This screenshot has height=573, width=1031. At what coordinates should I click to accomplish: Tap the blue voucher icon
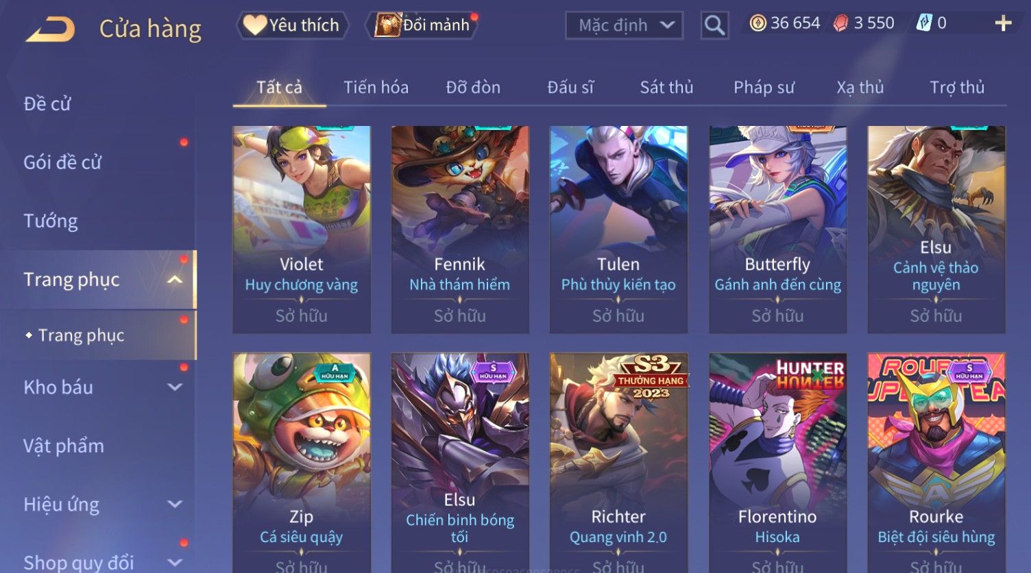(924, 23)
